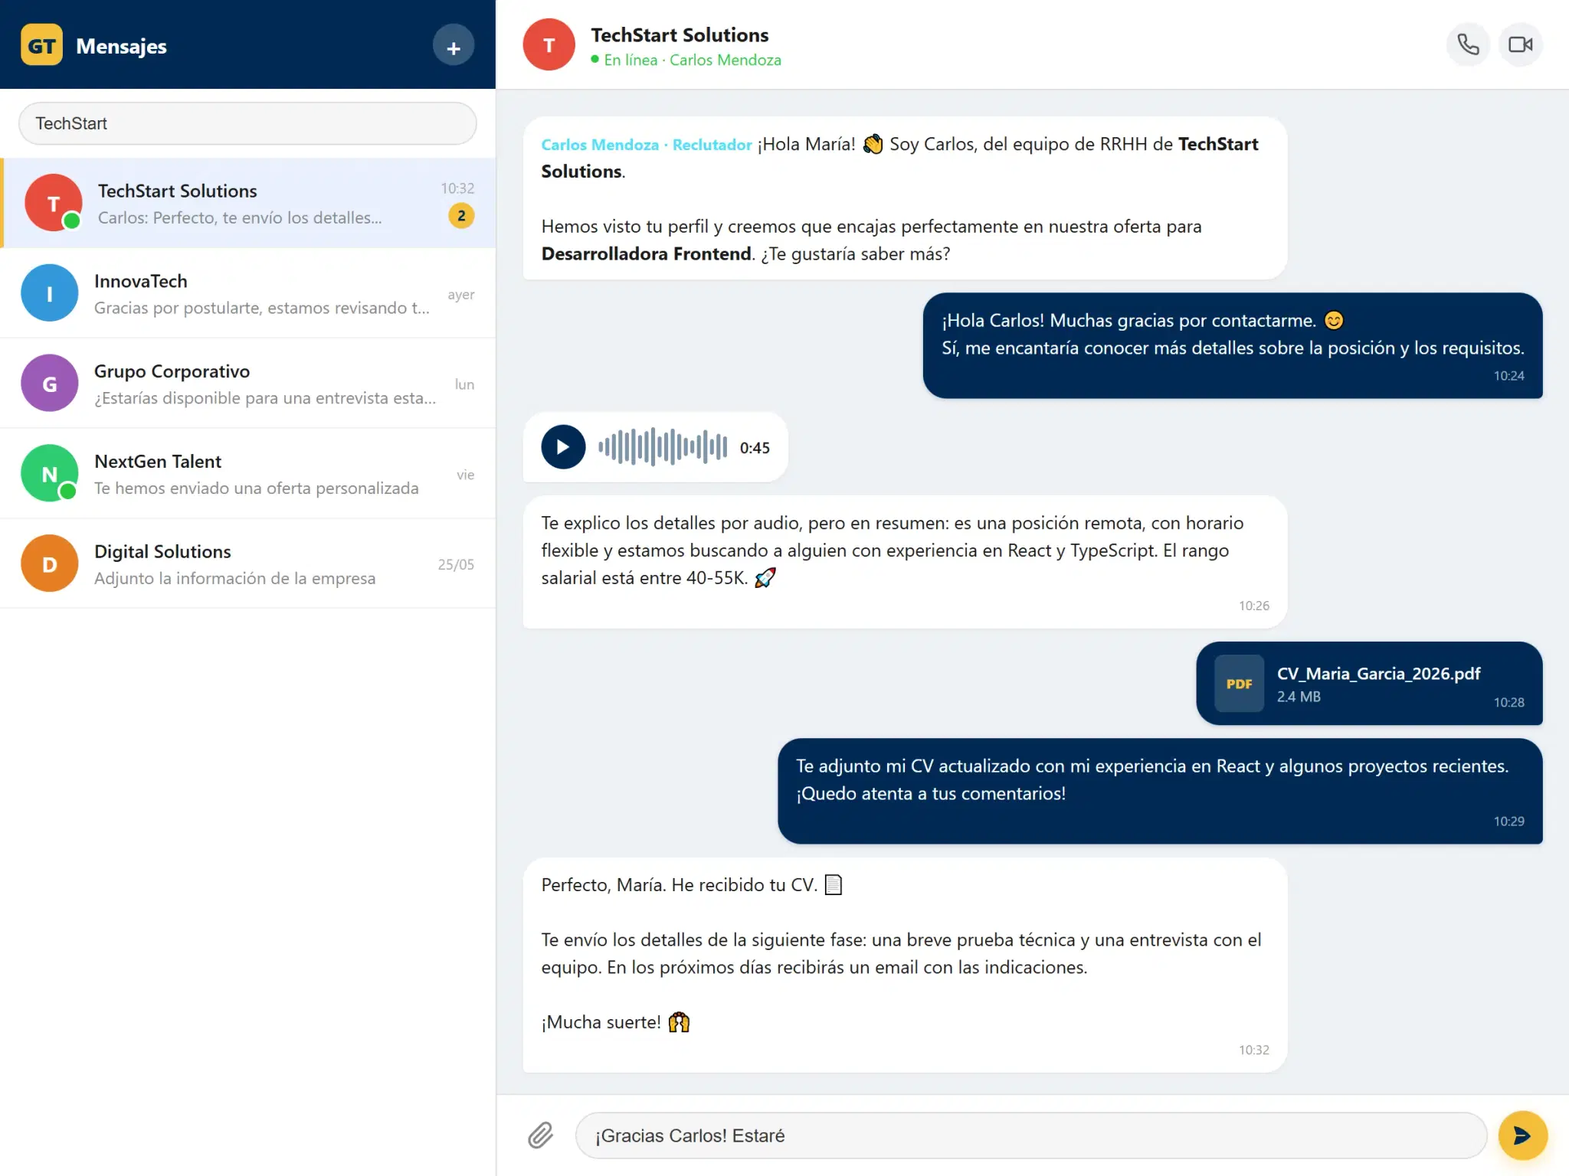1569x1176 pixels.
Task: Open the Digital Solutions conversation
Action: pyautogui.click(x=247, y=563)
